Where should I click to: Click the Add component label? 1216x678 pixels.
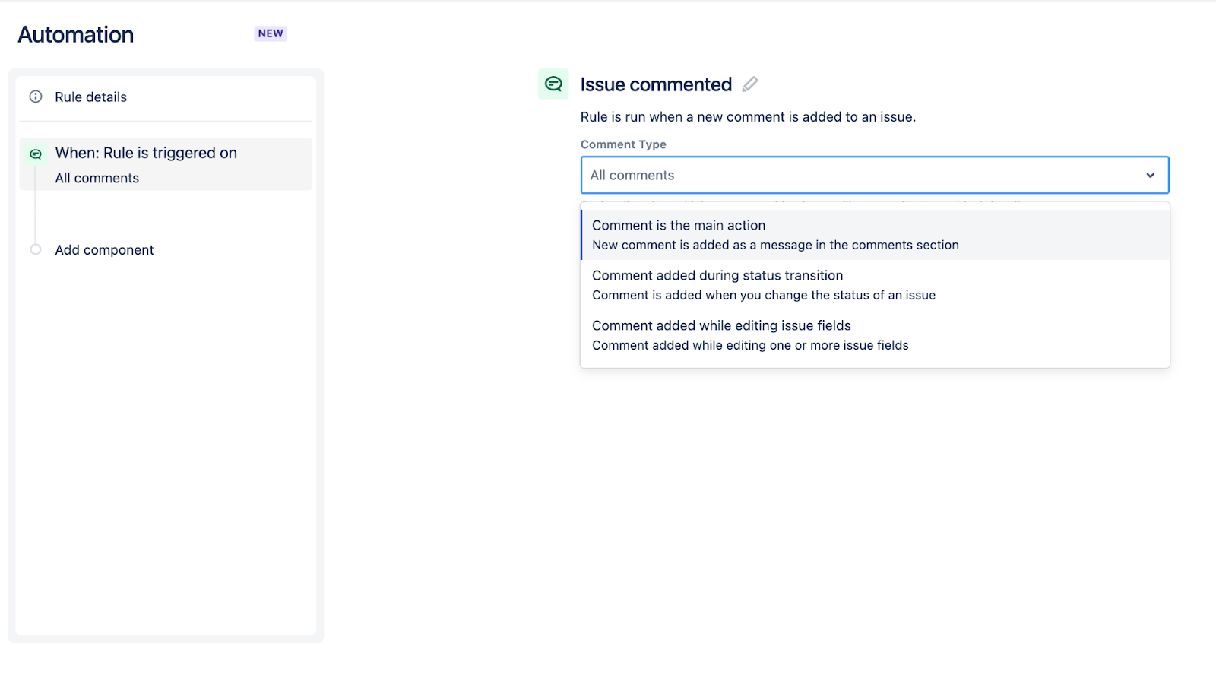pyautogui.click(x=104, y=250)
